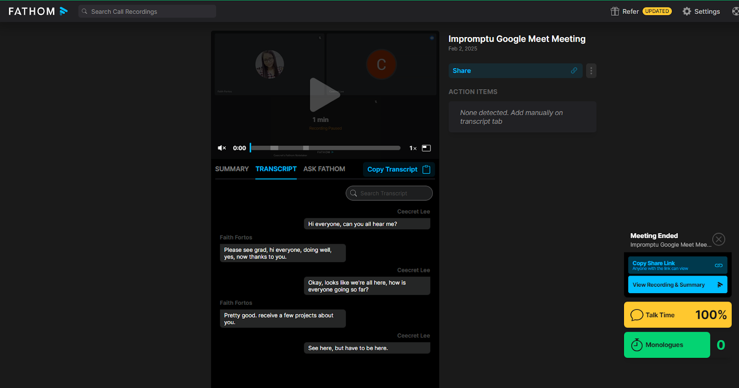Click the first Faith Fortos speaker name
This screenshot has height=388, width=739.
236,237
